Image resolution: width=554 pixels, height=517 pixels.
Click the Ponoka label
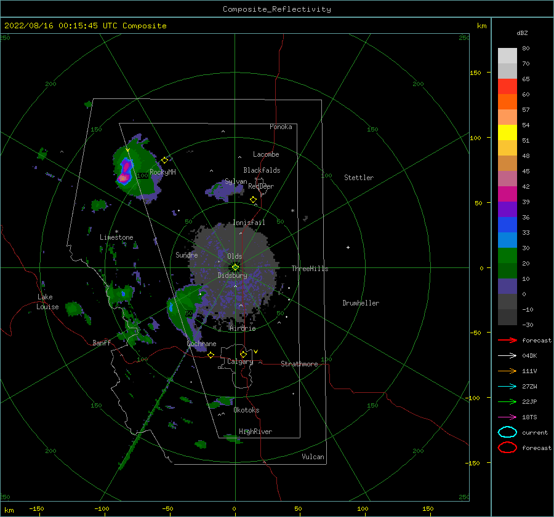tap(281, 127)
